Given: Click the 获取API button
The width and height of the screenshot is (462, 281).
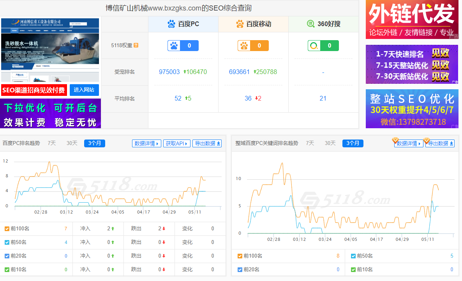Looking at the screenshot, I should (177, 143).
